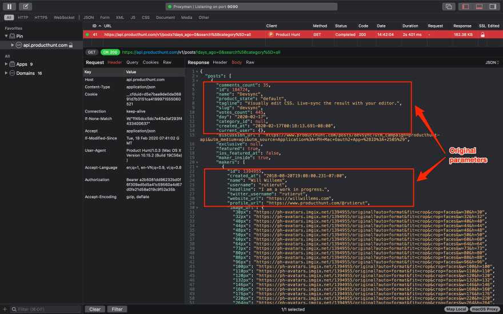Open the Request Raw tab
Image resolution: width=503 pixels, height=314 pixels.
click(x=167, y=62)
